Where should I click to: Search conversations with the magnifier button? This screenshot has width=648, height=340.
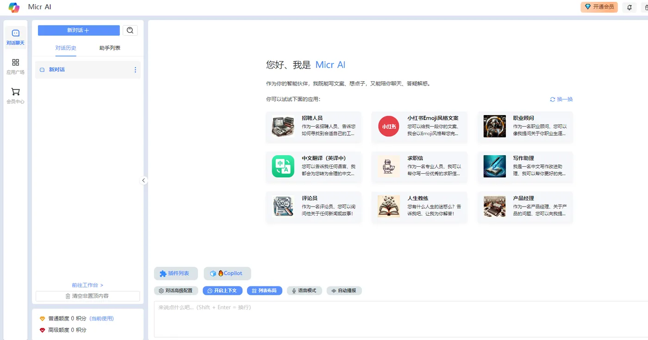pos(130,30)
